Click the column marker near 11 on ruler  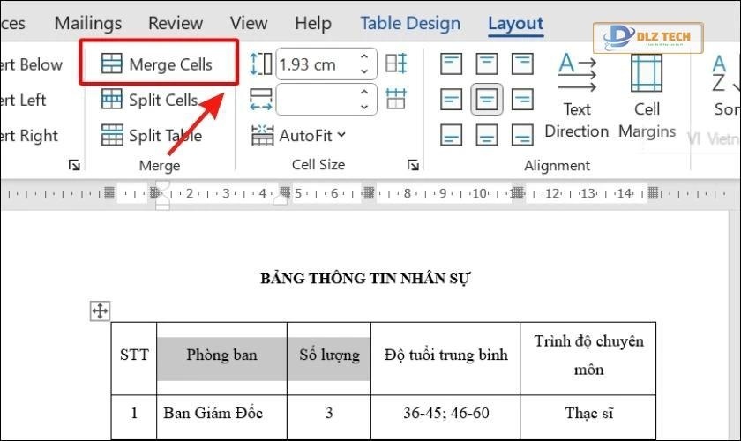tap(518, 192)
